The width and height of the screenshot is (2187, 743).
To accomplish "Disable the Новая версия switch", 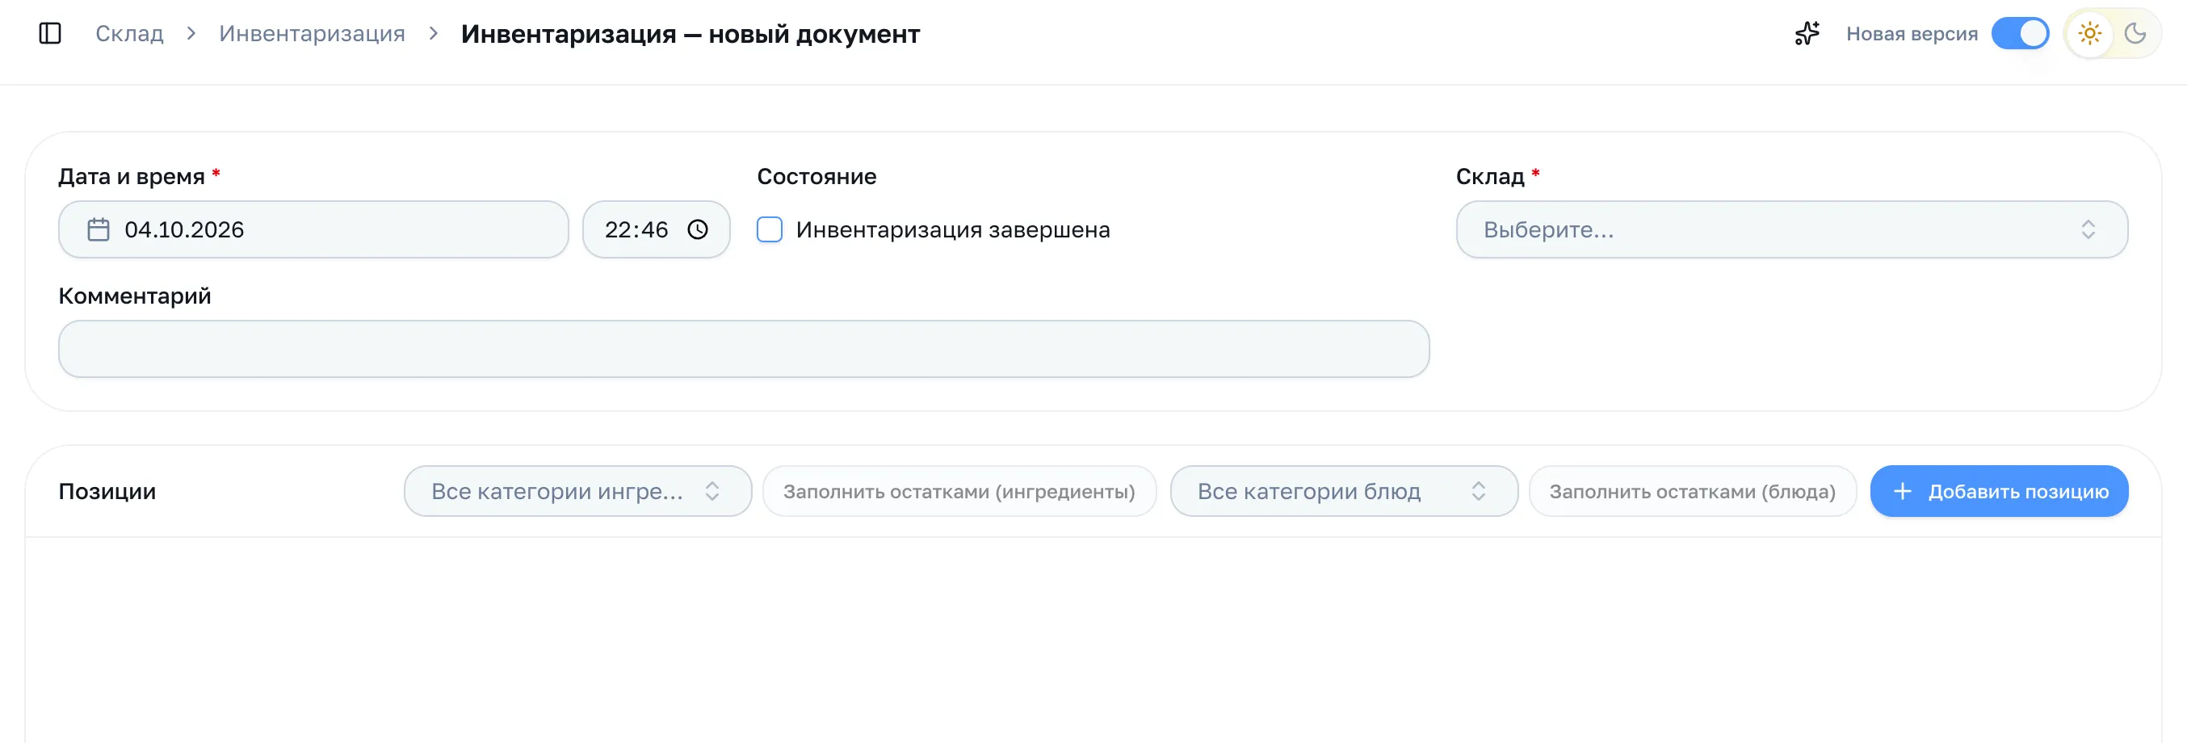I will (2020, 34).
